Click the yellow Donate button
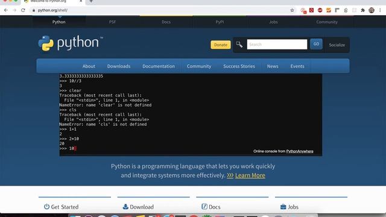Image resolution: width=386 pixels, height=217 pixels. 221,45
